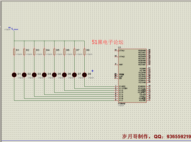This screenshot has height=142, width=191.
Task: Click the AT89C52 part name label
Action: [122, 104]
